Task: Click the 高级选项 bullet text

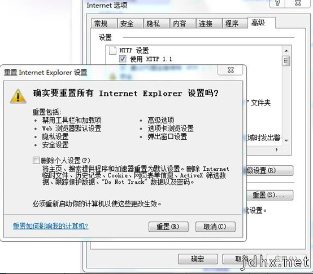Action: pos(161,120)
